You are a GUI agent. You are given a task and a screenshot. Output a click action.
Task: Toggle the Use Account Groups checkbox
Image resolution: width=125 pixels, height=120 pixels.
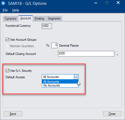point(7,40)
